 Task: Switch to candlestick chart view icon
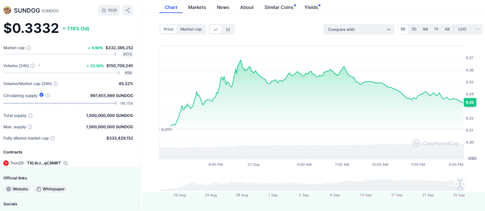coord(228,29)
